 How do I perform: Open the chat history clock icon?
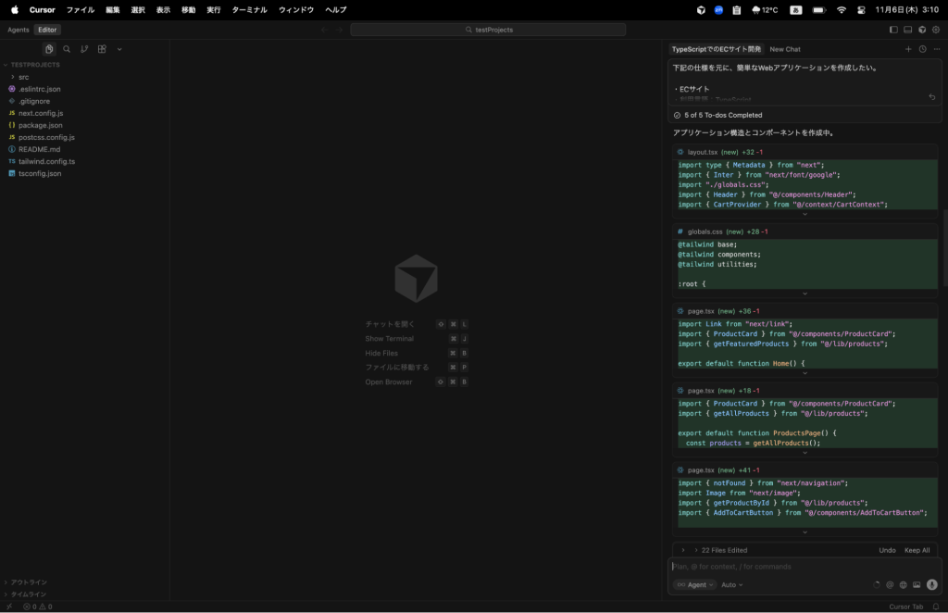click(x=922, y=49)
